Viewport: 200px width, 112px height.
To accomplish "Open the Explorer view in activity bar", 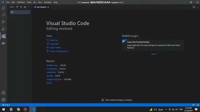I will (3, 8).
